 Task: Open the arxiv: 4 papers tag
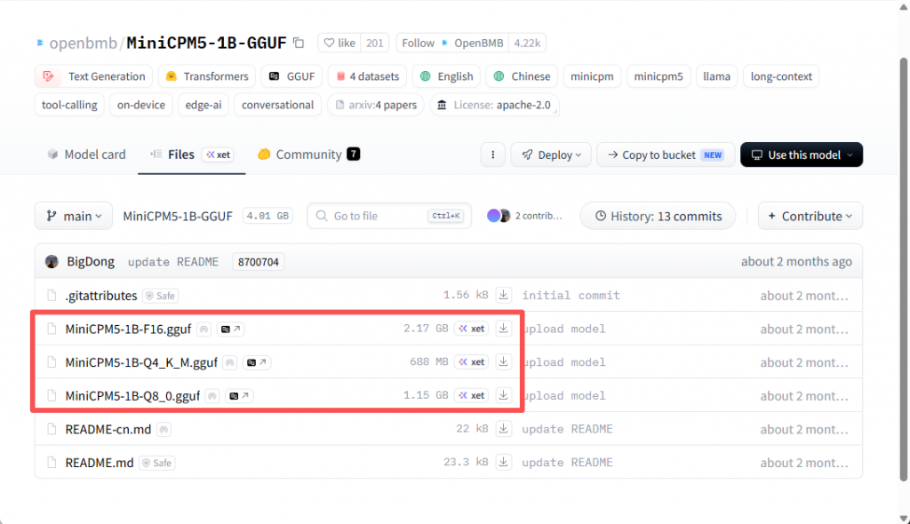pyautogui.click(x=376, y=105)
